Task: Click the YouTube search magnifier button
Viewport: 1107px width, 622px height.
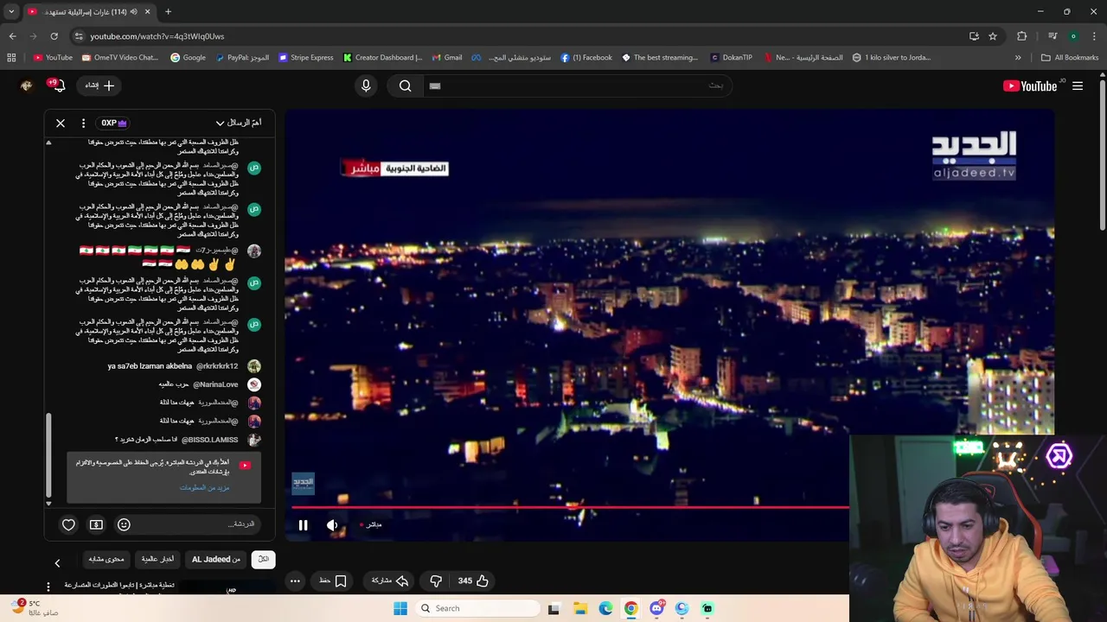Action: click(405, 86)
